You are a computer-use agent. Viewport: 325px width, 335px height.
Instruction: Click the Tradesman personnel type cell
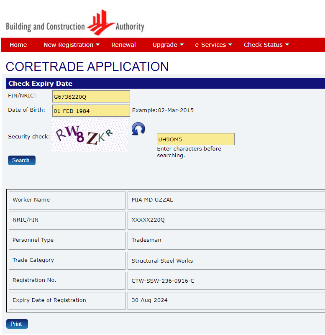click(x=146, y=240)
